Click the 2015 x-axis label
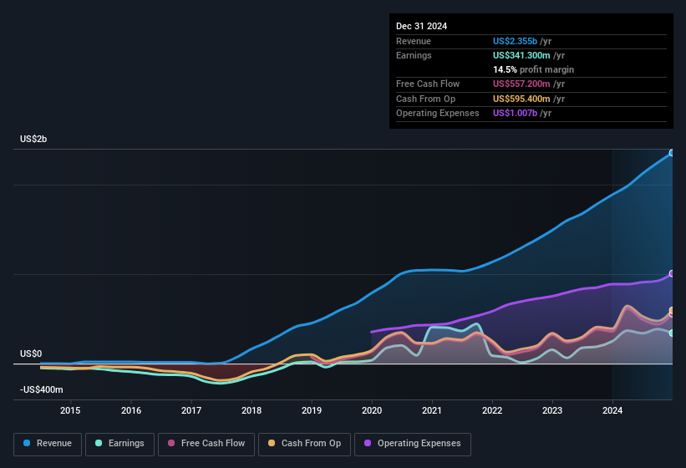 70,410
